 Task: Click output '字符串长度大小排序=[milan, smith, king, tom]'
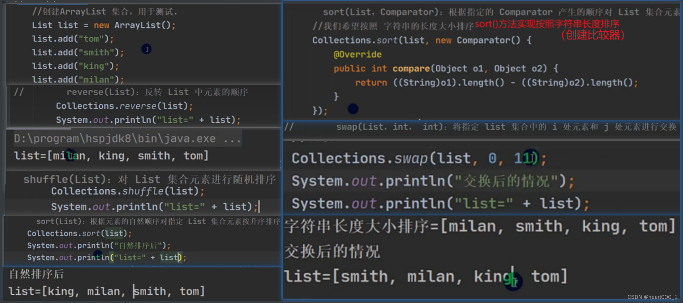[x=480, y=226]
